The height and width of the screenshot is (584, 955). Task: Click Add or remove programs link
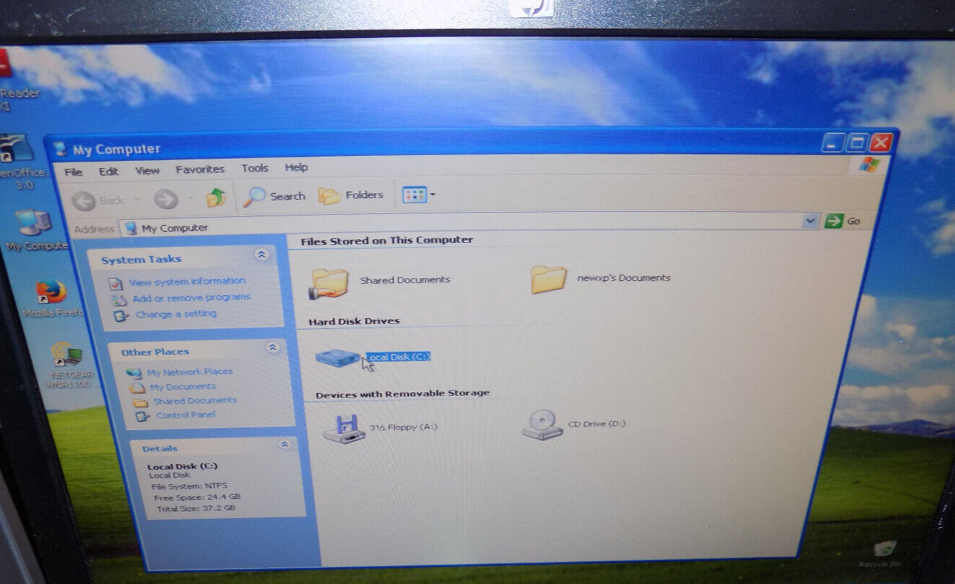tap(191, 297)
